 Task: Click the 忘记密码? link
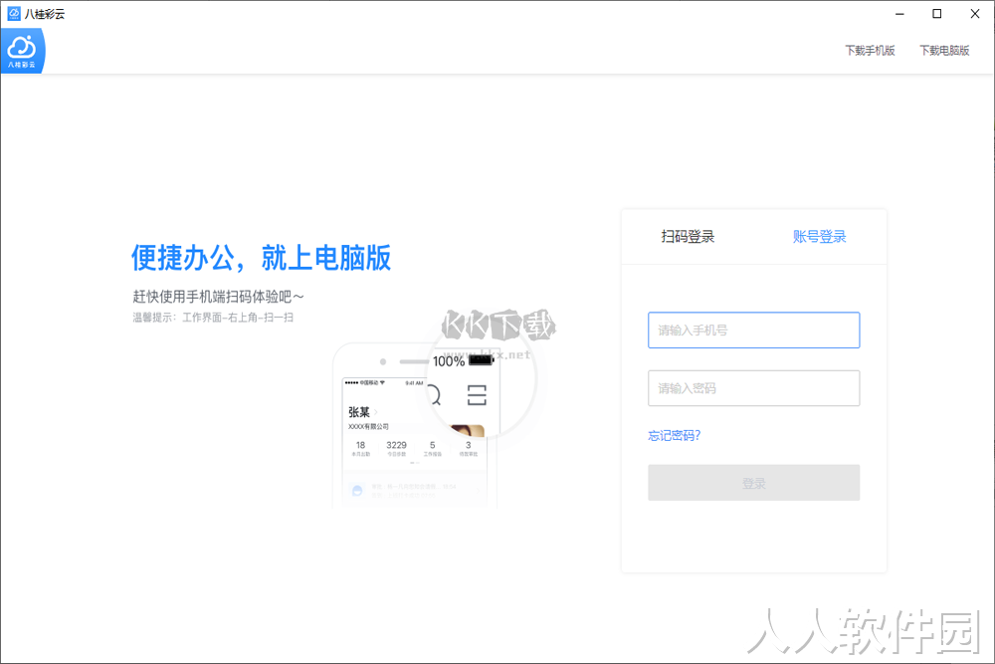pos(674,435)
